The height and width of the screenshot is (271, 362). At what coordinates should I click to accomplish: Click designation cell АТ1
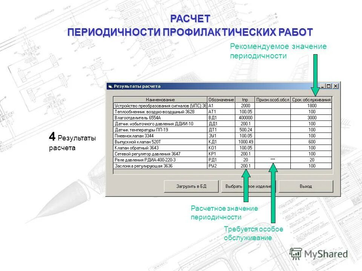pyautogui.click(x=221, y=112)
